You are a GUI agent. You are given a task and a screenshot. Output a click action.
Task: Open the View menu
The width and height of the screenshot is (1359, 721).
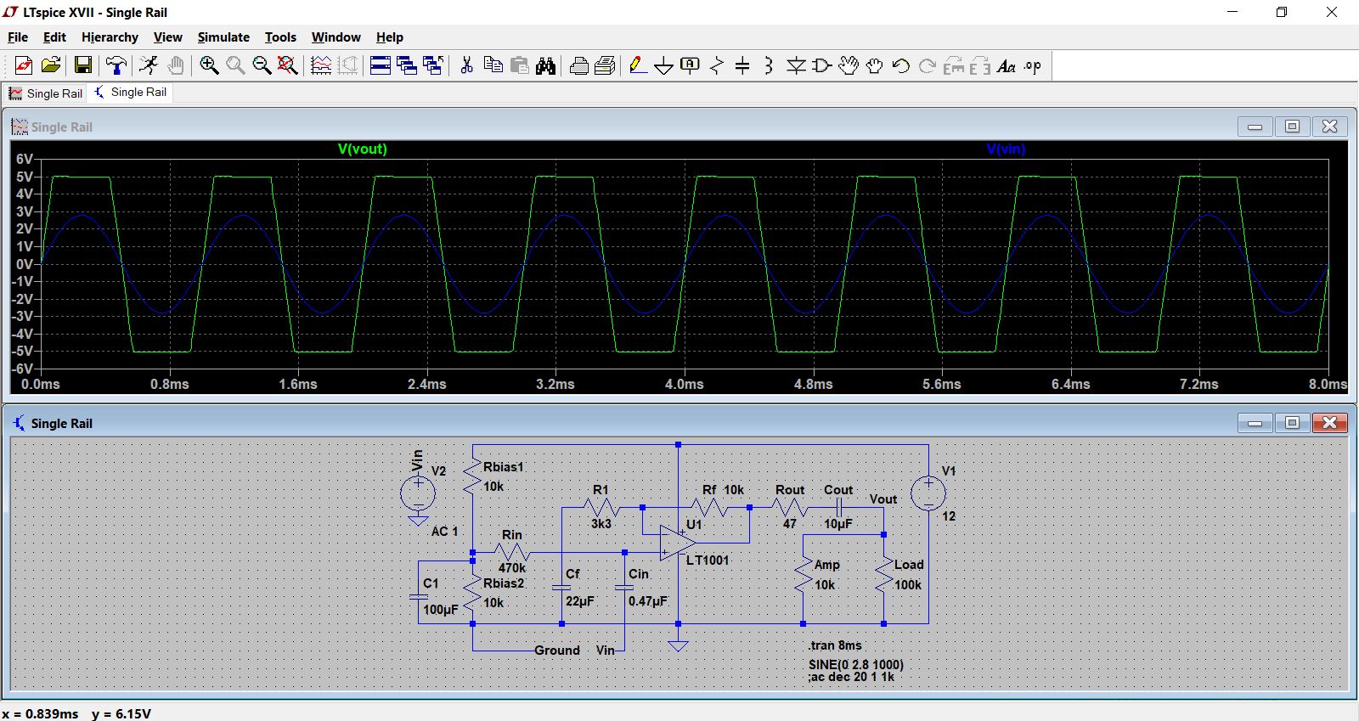click(167, 37)
